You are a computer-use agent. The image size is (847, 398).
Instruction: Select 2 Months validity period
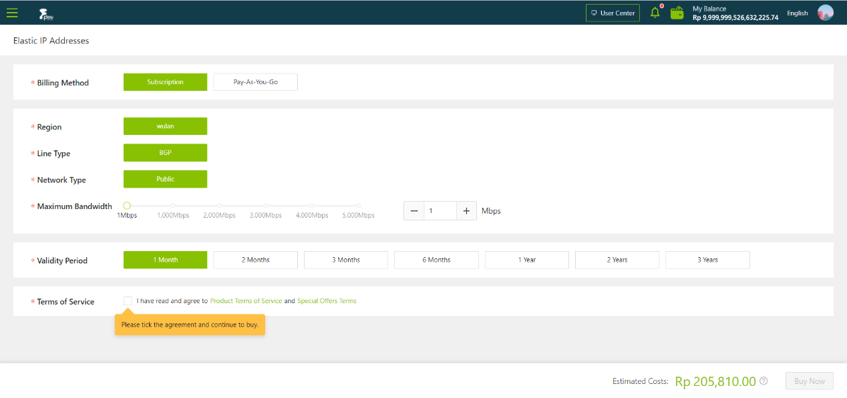tap(255, 260)
